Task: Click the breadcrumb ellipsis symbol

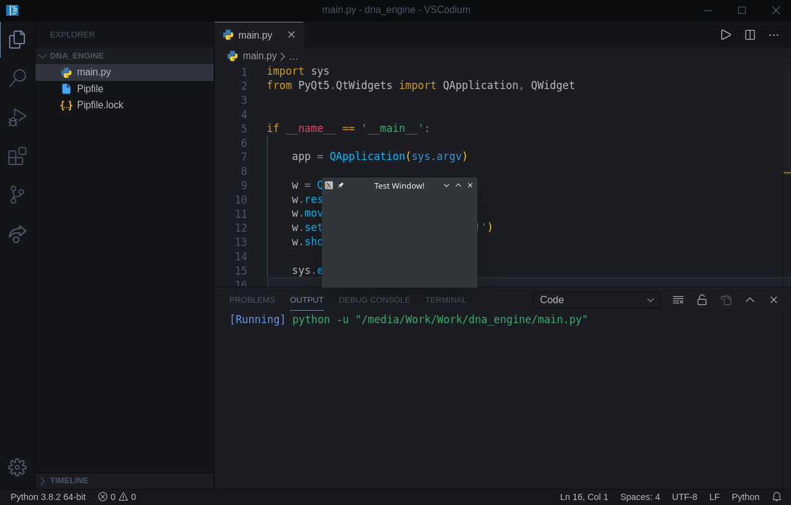Action: click(294, 56)
